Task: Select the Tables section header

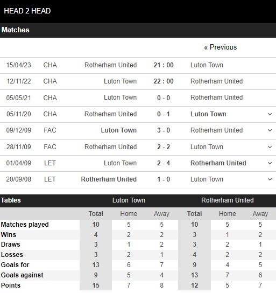Action: 11,200
